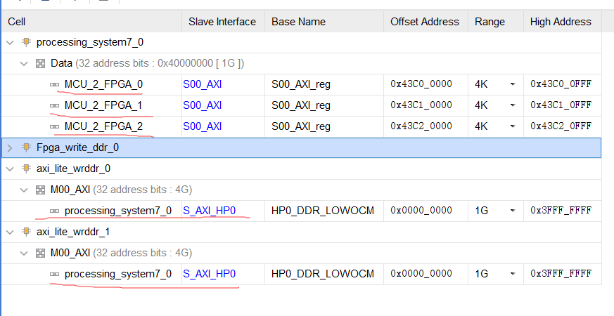Click high address 0x43C1_0FFF
614x316 pixels.
click(x=561, y=105)
